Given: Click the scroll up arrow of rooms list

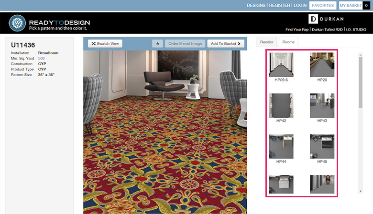Looking at the screenshot, I should coord(361,55).
